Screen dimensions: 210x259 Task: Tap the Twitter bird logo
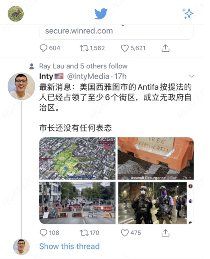pos(101,13)
